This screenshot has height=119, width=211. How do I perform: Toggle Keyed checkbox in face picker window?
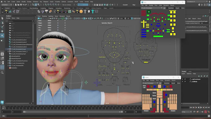coord(174,8)
